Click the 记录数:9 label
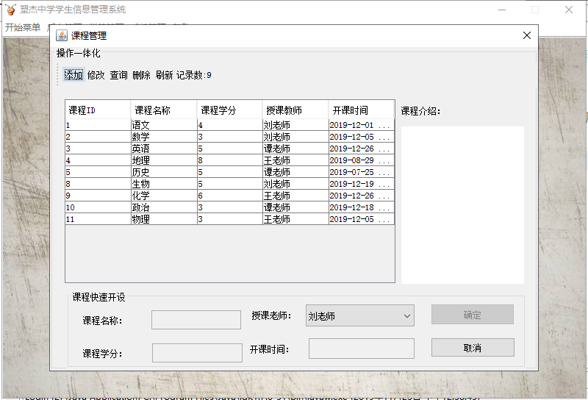The width and height of the screenshot is (588, 400). (194, 75)
